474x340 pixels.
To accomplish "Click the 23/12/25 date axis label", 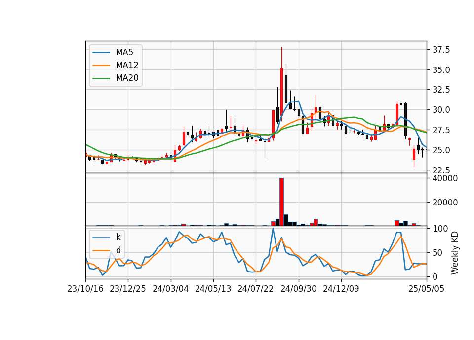I will [x=127, y=289].
